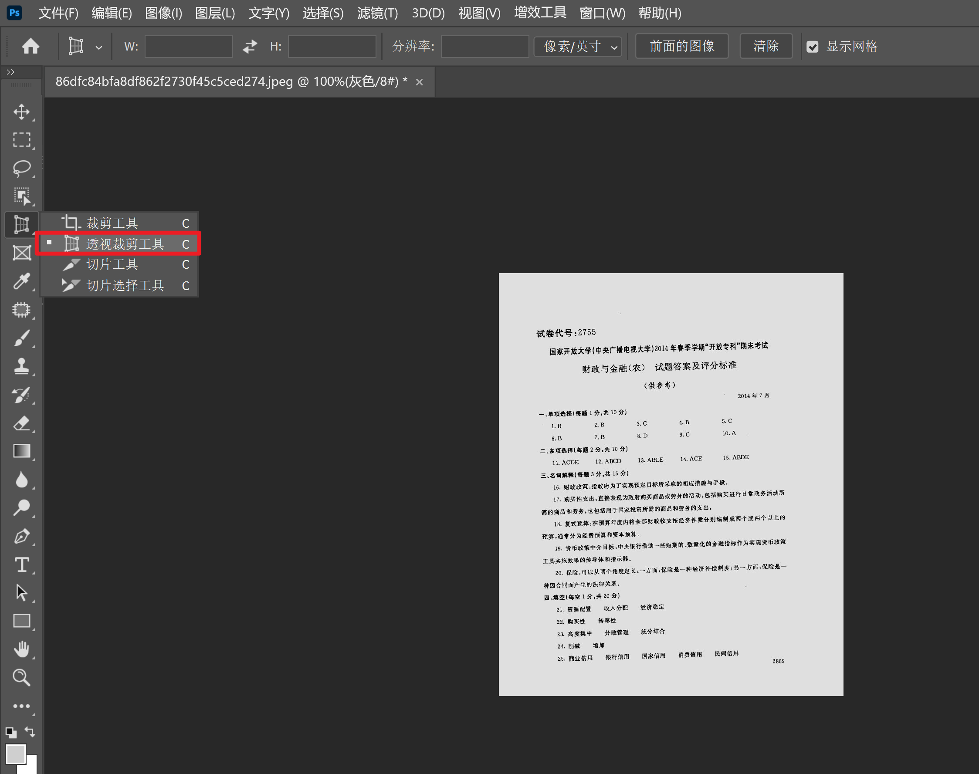Swap foreground and background colors
Screen dimensions: 979x774
pos(30,731)
